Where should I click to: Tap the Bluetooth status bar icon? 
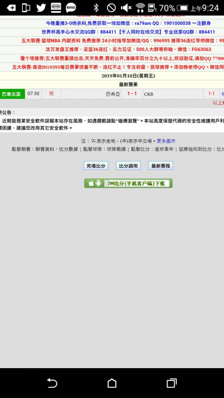(96, 8)
